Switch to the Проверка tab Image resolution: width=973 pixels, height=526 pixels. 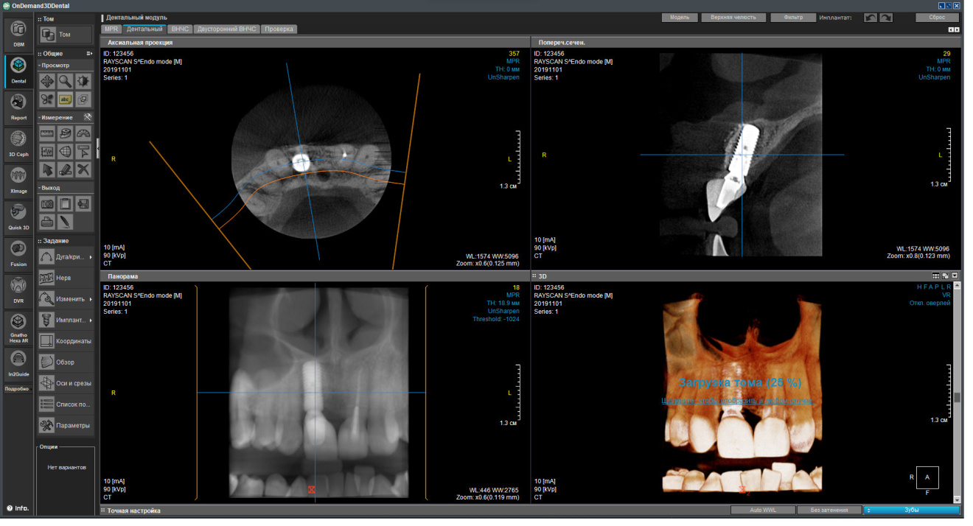[x=279, y=29]
